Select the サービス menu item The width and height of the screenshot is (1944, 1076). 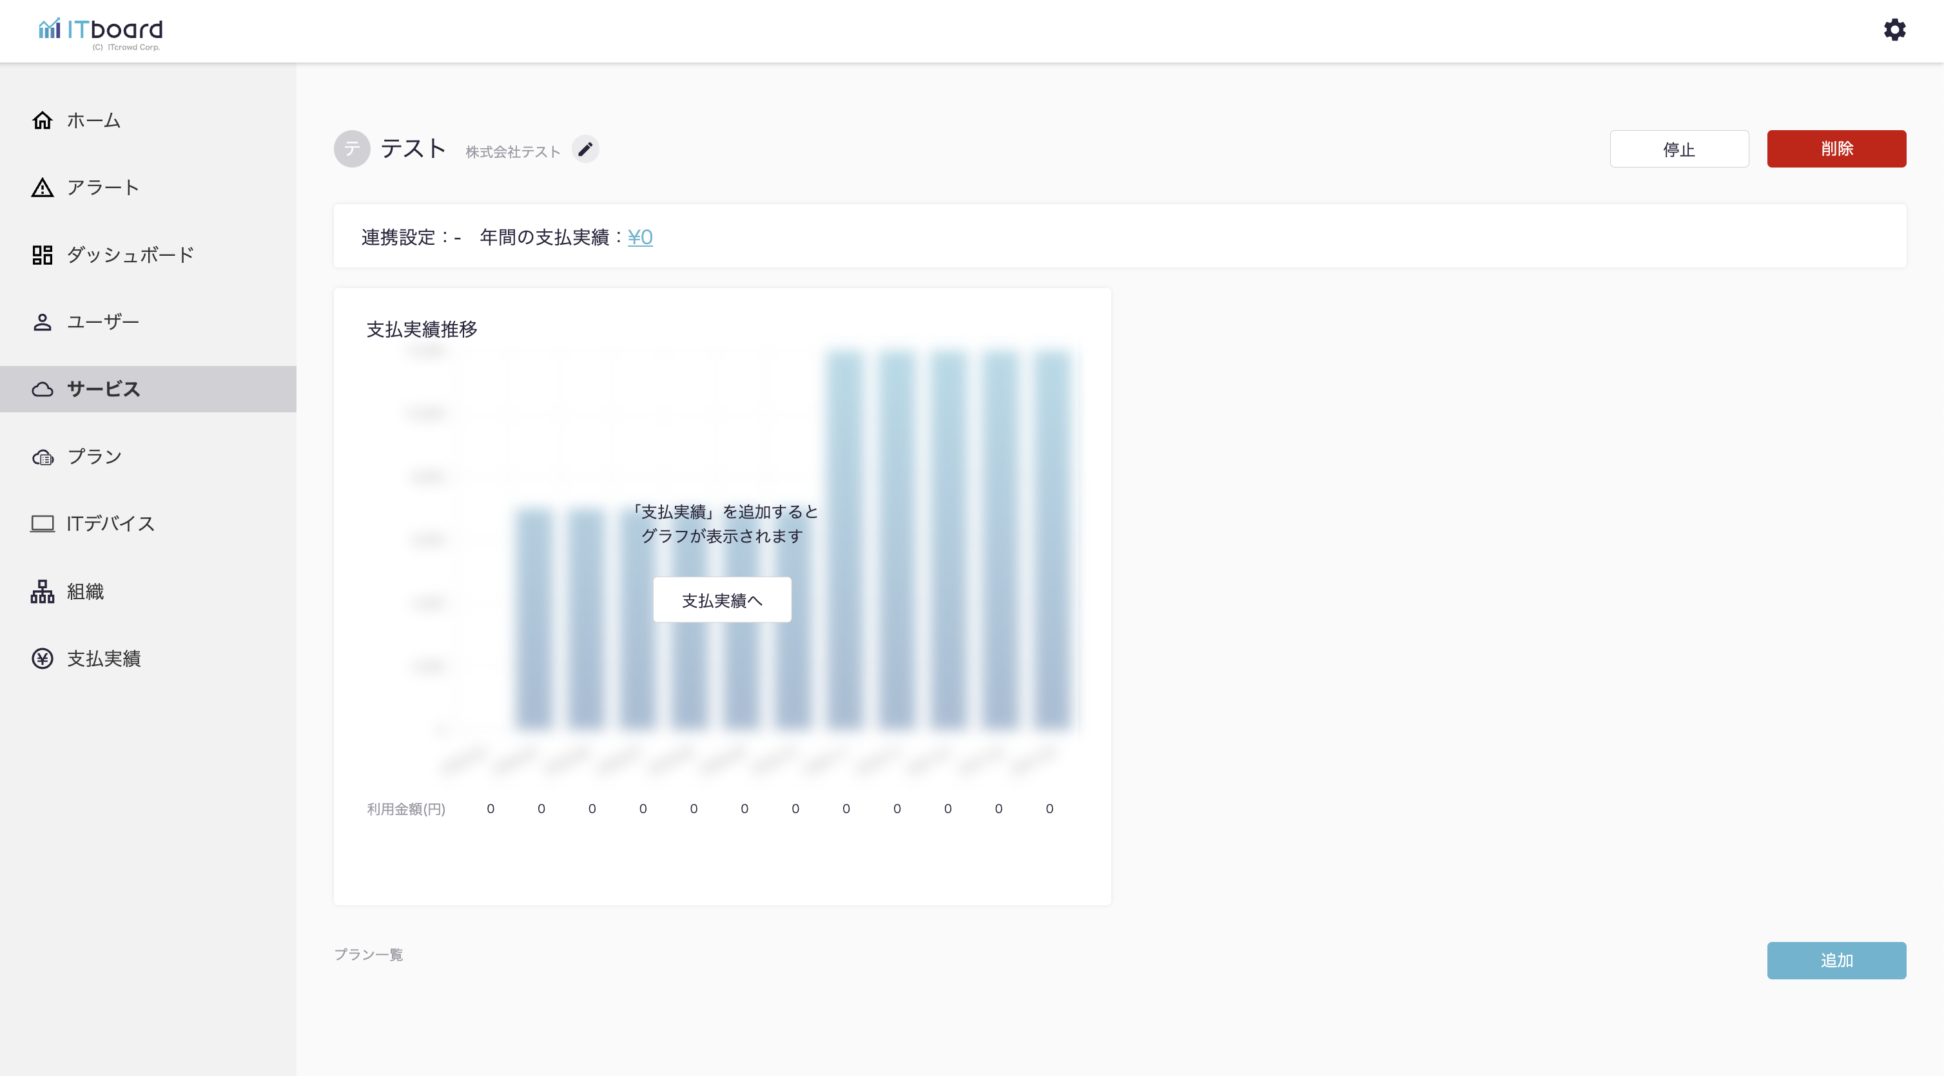coord(103,389)
